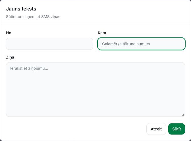This screenshot has height=141, width=191.
Task: Click the Ziņa message text area
Action: (95, 90)
